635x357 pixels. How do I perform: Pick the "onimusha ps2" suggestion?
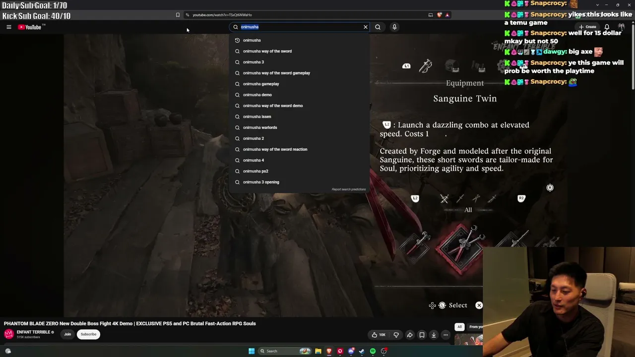(300, 171)
